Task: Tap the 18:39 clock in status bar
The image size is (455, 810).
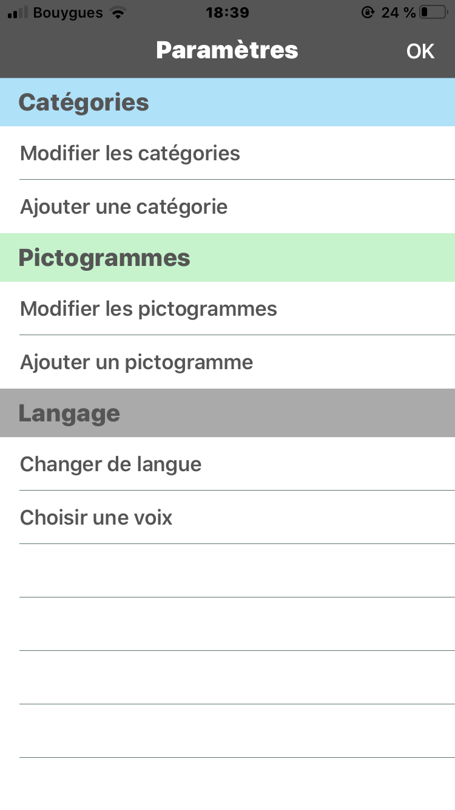Action: [227, 12]
